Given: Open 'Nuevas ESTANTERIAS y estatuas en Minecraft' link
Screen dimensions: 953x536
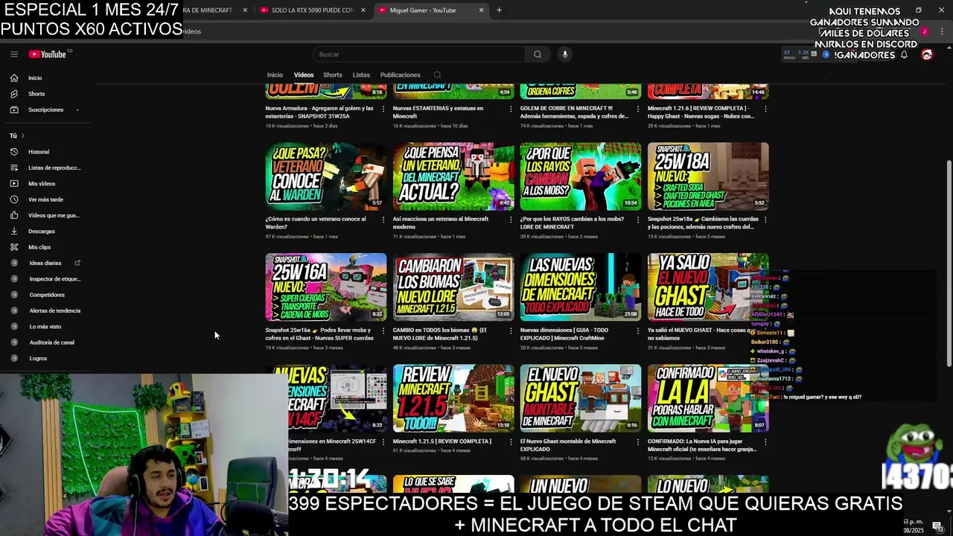Looking at the screenshot, I should [438, 112].
